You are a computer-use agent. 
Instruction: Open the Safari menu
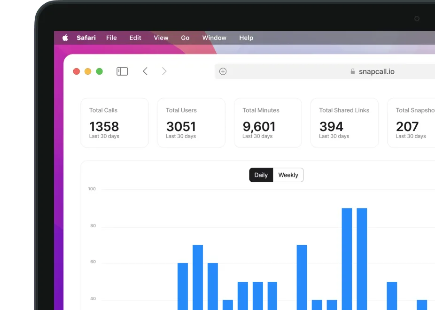coord(86,38)
